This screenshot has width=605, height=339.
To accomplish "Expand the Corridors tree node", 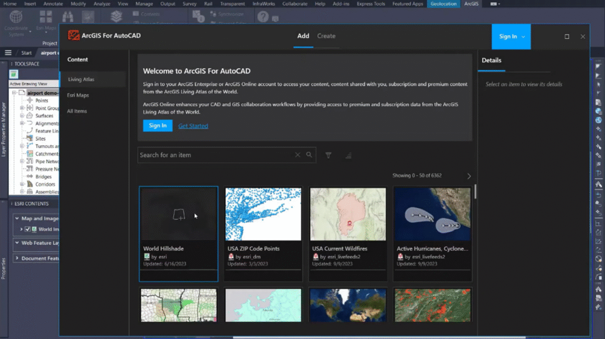I will (x=22, y=184).
